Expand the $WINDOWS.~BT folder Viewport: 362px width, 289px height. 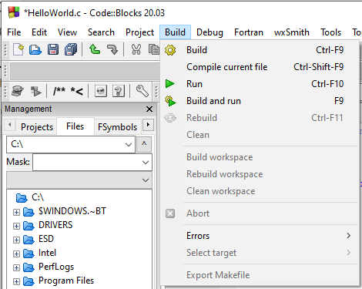16,212
